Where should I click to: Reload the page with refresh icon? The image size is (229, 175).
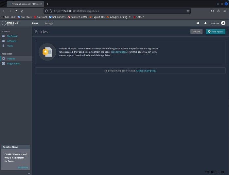(16, 11)
